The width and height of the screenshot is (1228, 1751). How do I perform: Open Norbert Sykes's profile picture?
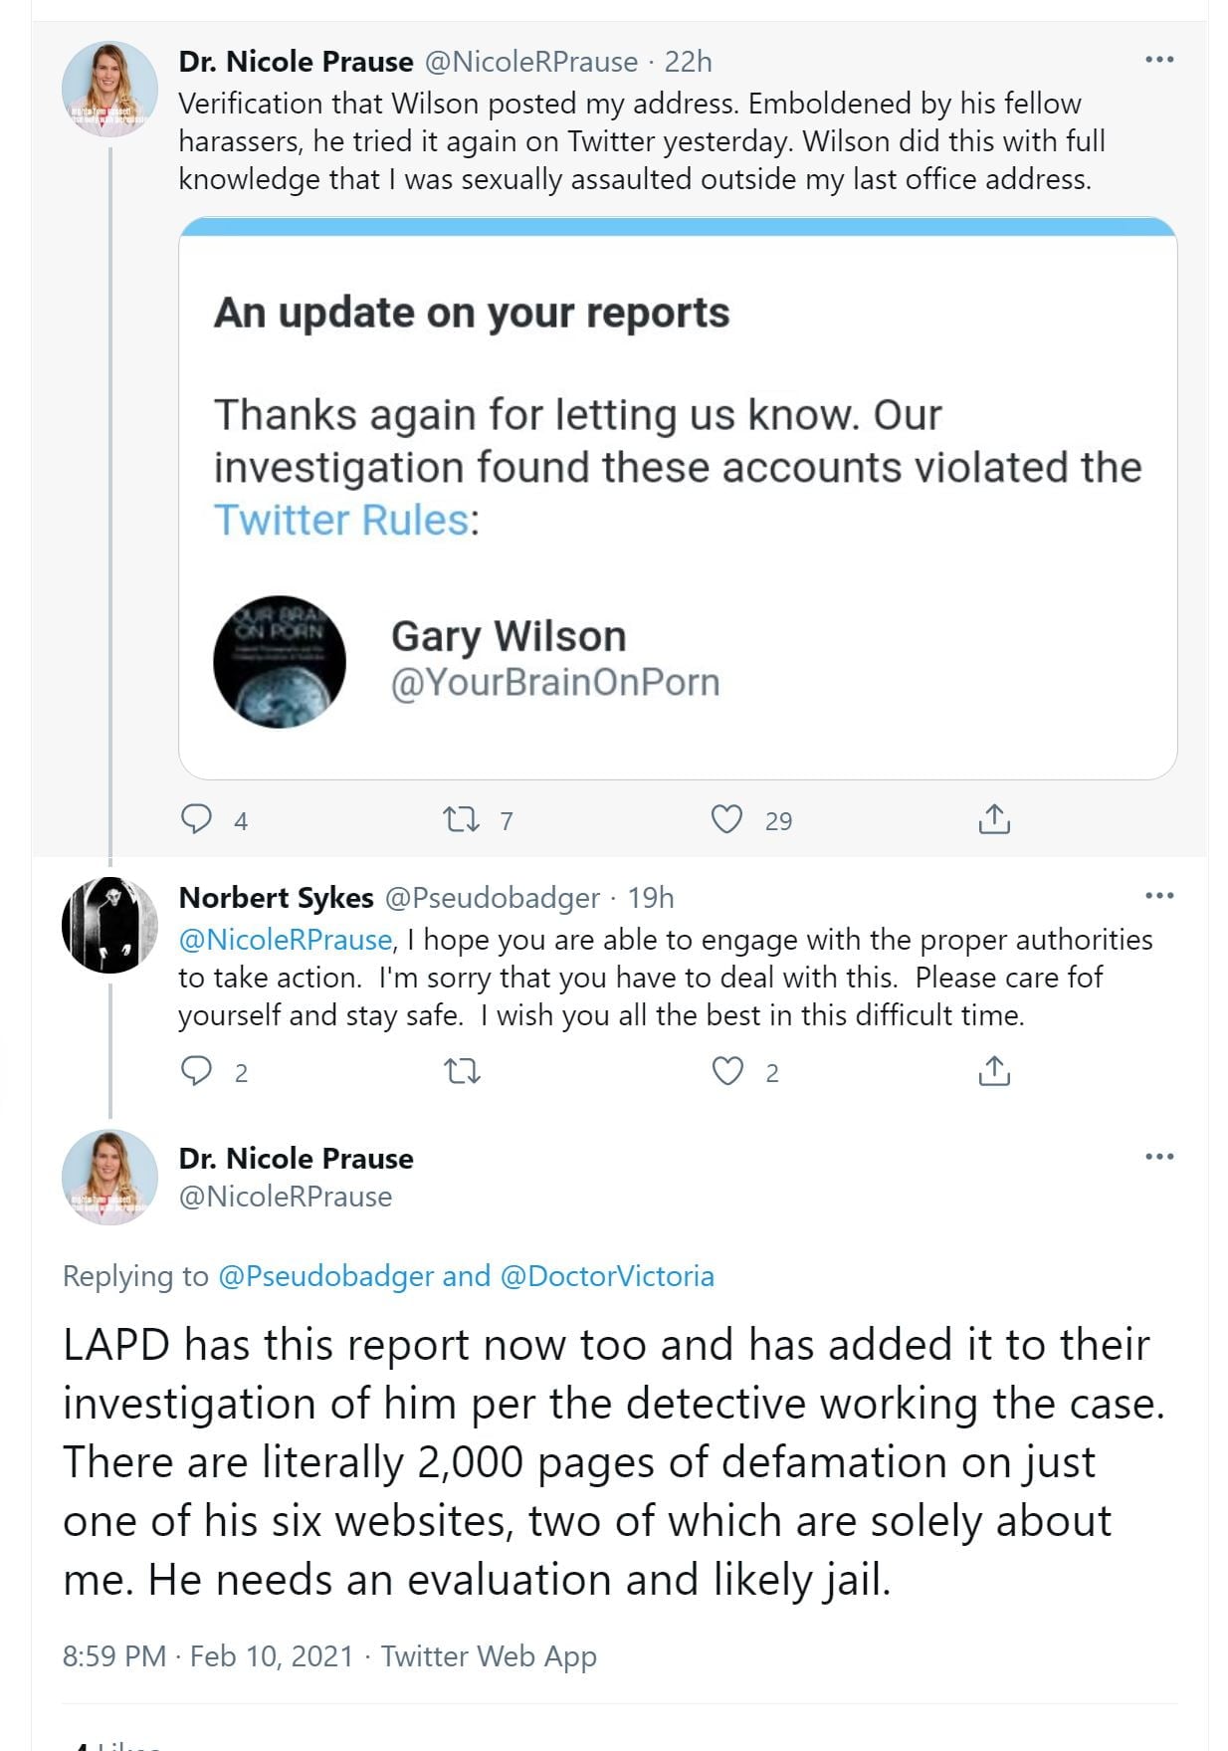(x=109, y=925)
